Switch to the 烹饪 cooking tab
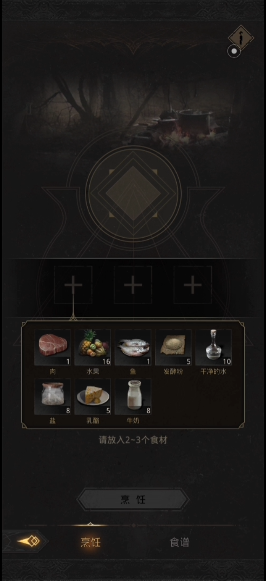The width and height of the screenshot is (266, 581). click(x=91, y=542)
